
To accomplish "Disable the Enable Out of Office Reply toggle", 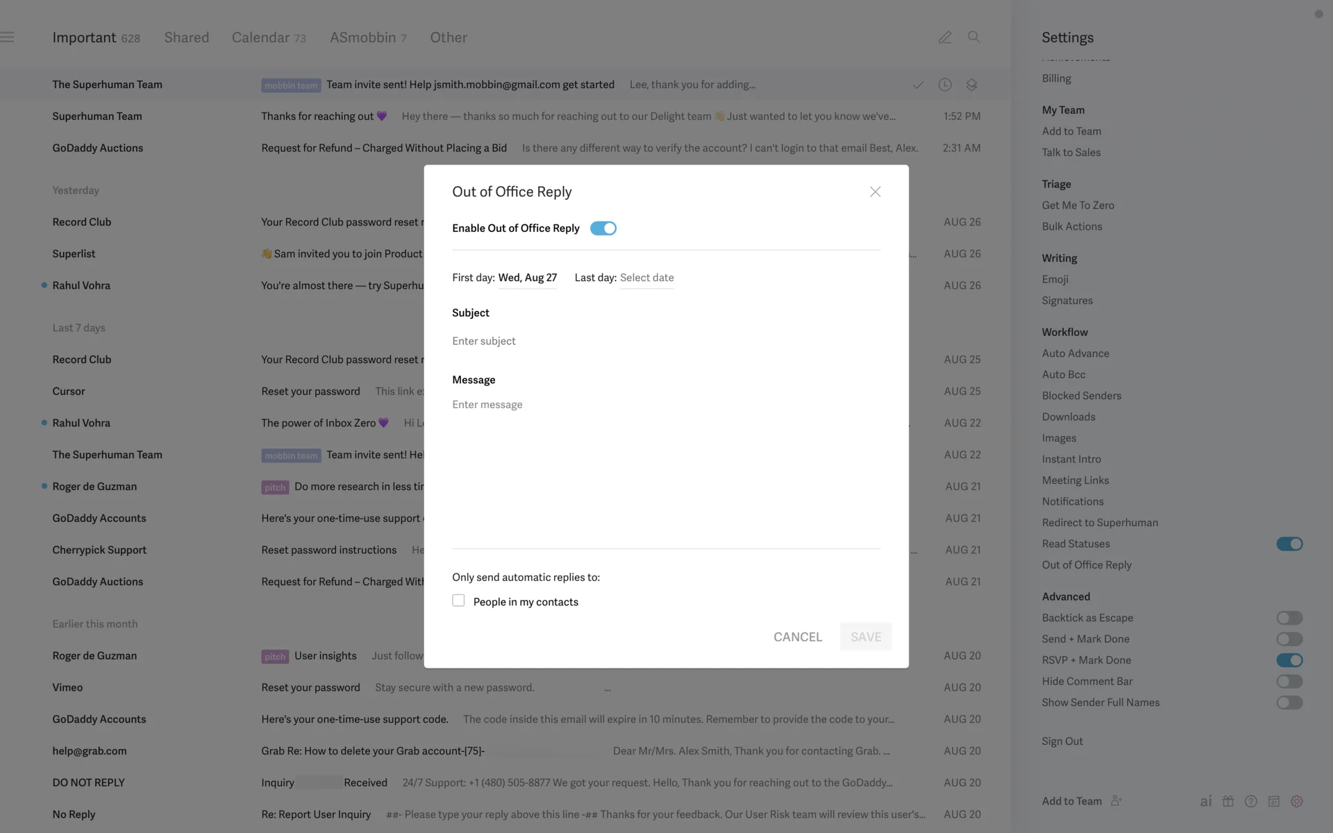I will 603,228.
